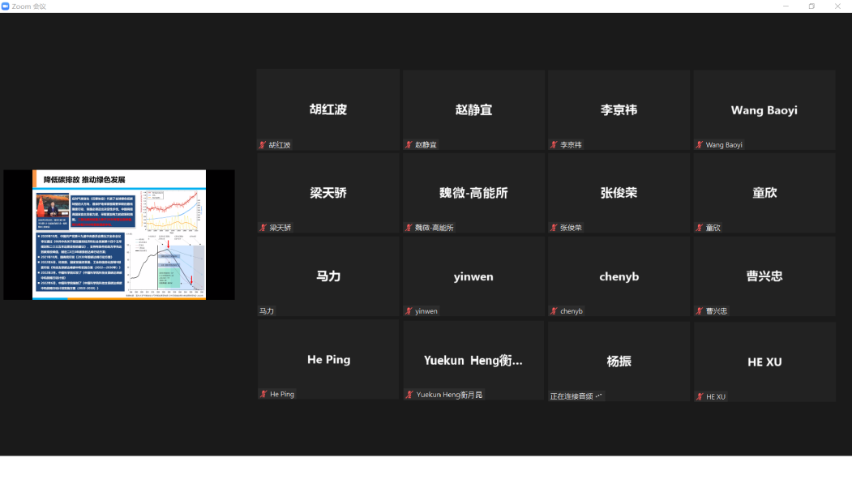Minimize the Zoom meeting window
This screenshot has width=852, height=479.
(x=786, y=6)
